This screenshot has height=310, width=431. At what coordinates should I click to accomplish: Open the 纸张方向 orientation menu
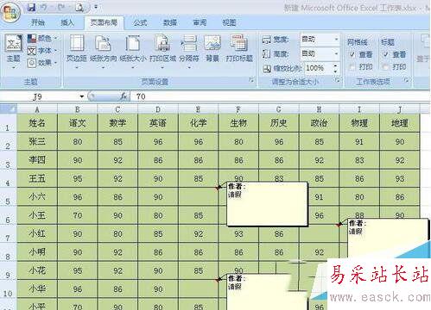[103, 51]
